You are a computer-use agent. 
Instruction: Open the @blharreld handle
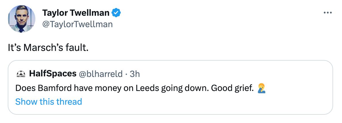(x=100, y=74)
